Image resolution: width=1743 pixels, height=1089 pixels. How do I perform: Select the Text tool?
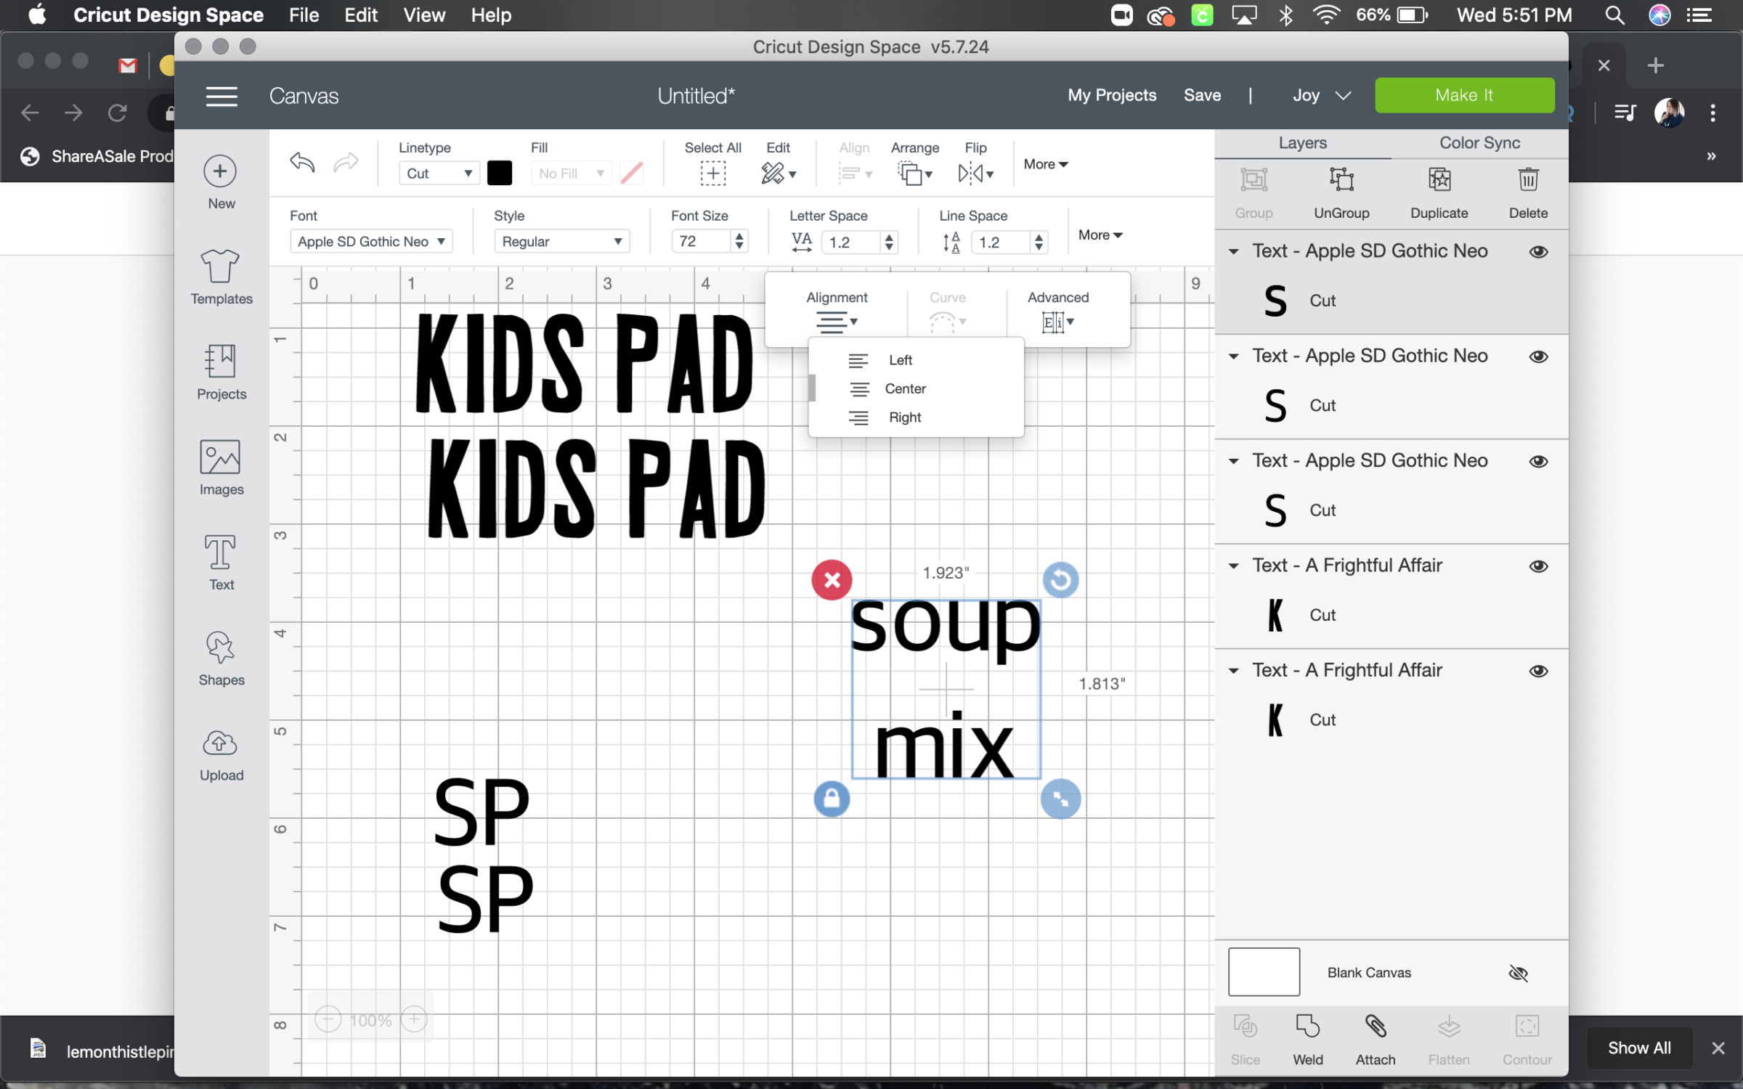click(x=220, y=552)
